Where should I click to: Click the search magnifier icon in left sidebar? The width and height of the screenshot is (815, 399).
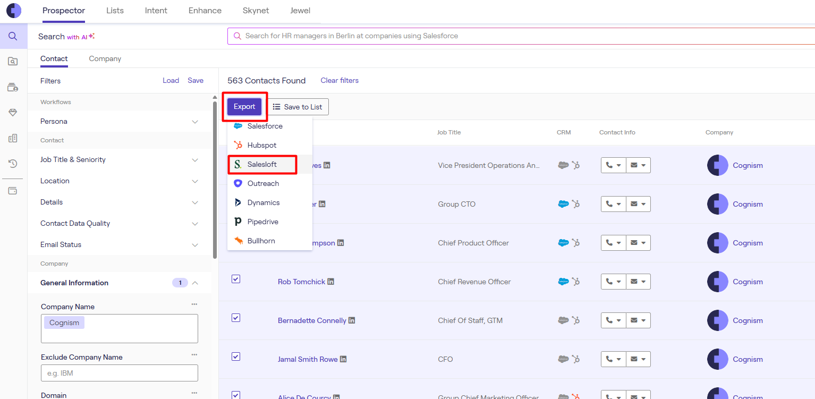pos(13,36)
